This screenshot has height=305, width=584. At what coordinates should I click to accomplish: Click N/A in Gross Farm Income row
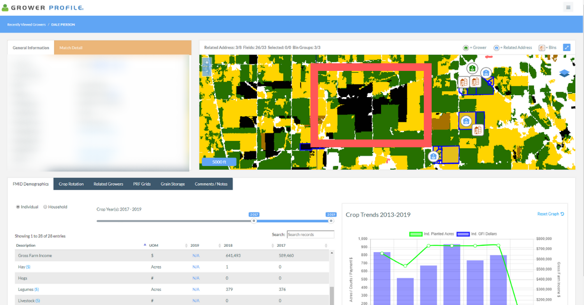(x=196, y=255)
